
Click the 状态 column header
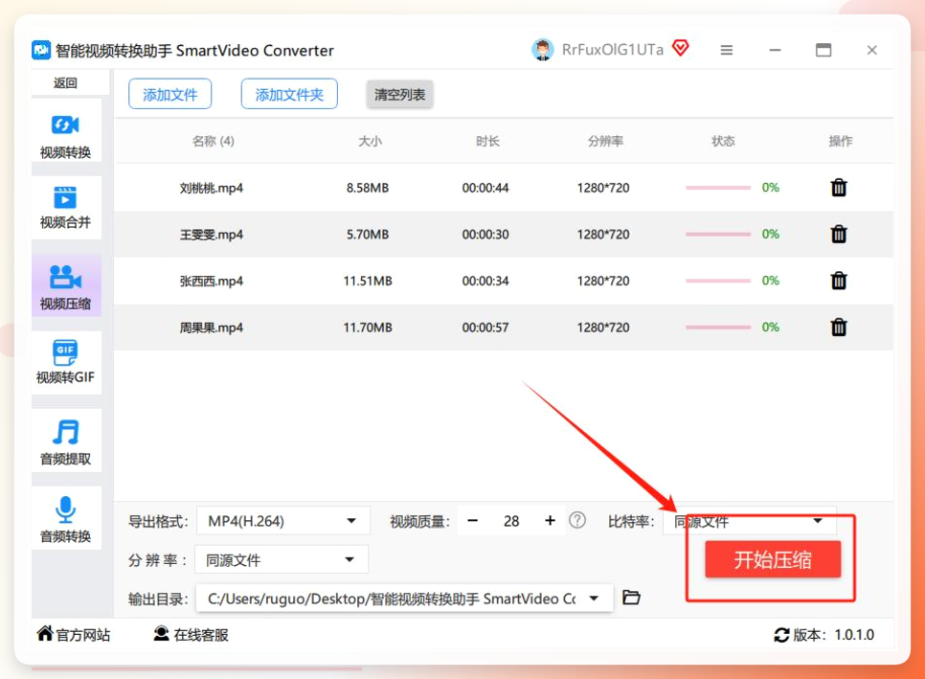coord(723,141)
